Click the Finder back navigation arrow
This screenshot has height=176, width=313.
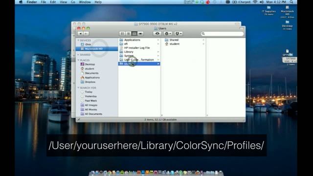point(80,34)
